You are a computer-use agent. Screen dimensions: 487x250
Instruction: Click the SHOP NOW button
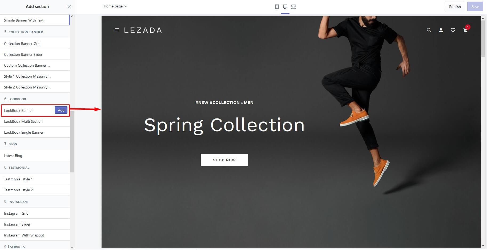click(224, 160)
